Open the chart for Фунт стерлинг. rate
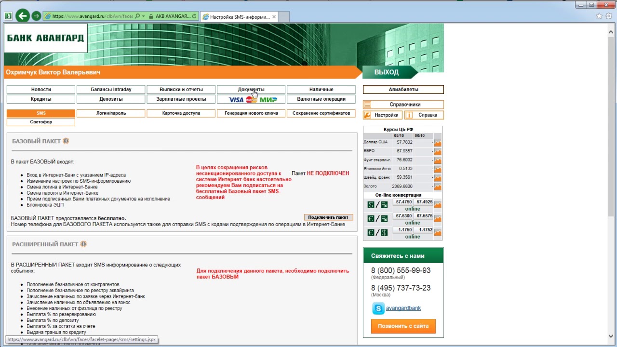Screen dimensions: 617x347 pos(437,160)
